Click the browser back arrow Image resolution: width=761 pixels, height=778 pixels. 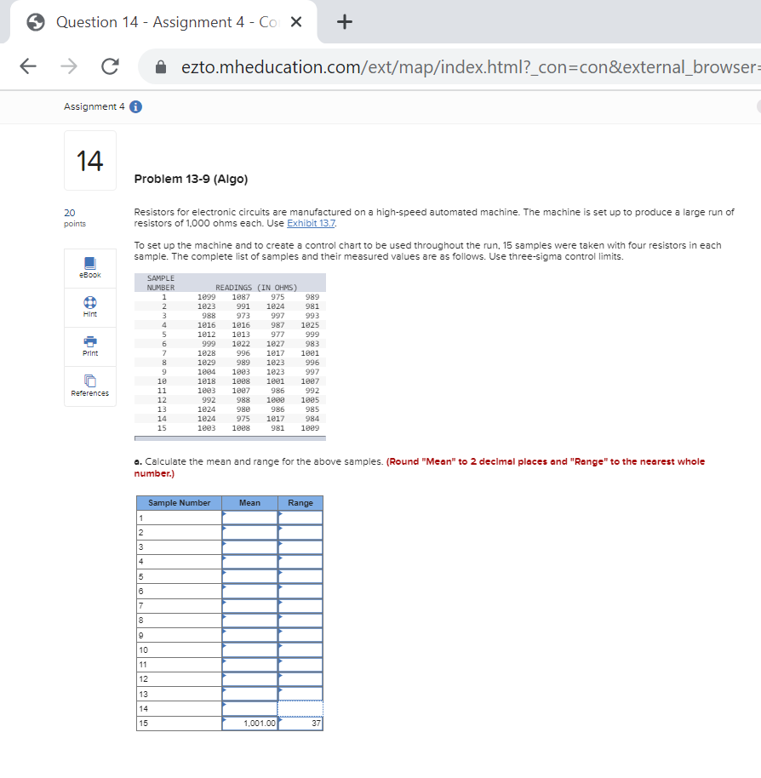click(x=28, y=66)
